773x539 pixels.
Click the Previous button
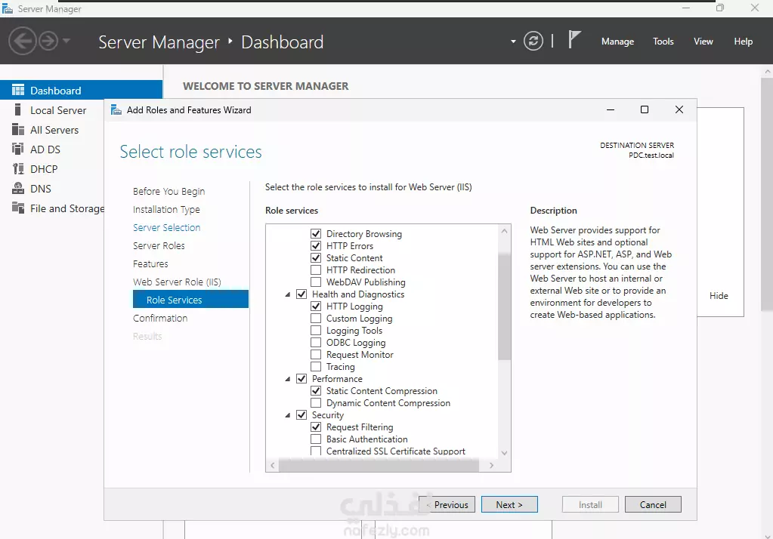pyautogui.click(x=447, y=504)
